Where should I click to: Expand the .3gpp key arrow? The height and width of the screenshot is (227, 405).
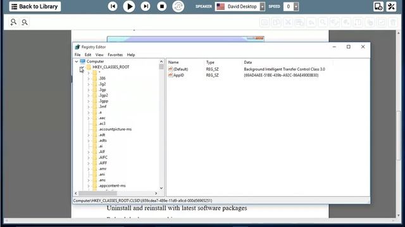(x=89, y=101)
